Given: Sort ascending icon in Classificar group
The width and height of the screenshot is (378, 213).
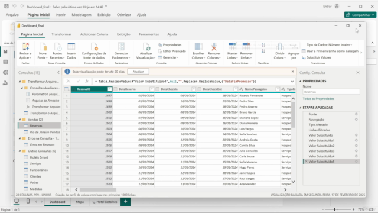Looking at the screenshot, I should tap(263, 45).
